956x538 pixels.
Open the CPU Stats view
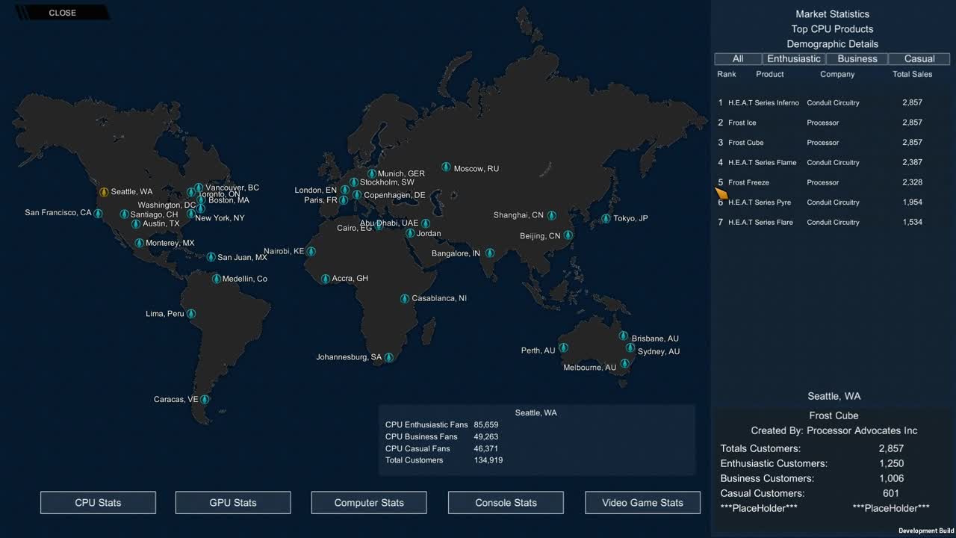[x=98, y=503]
